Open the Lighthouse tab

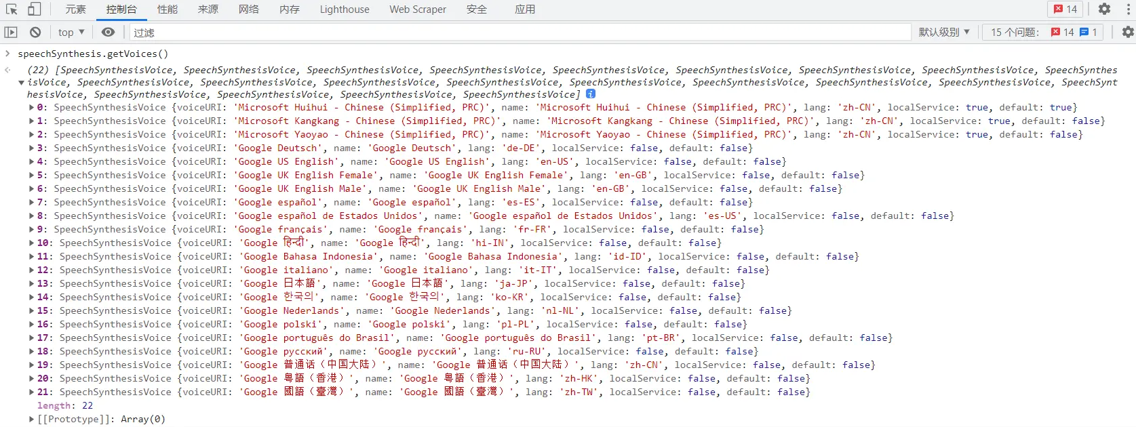(x=345, y=9)
